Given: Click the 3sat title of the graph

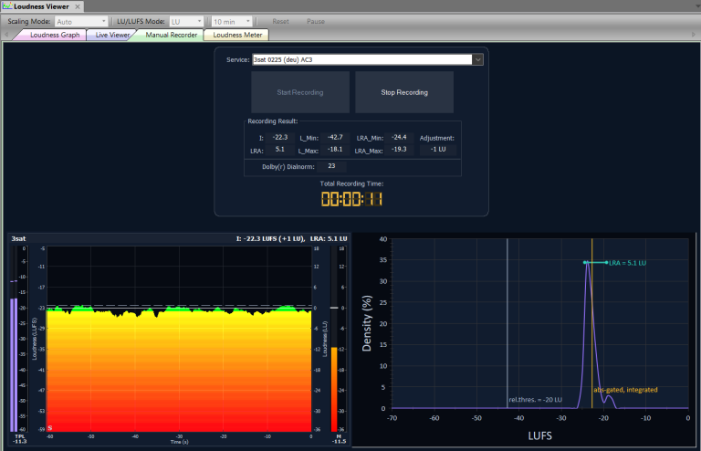Looking at the screenshot, I should coord(18,238).
